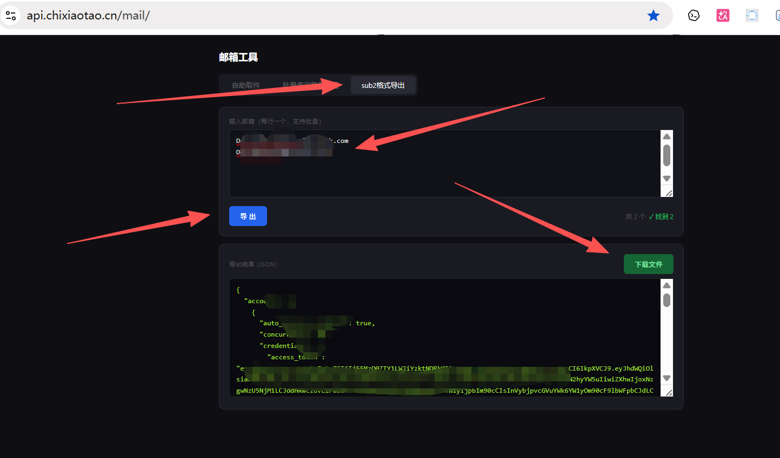This screenshot has height=458, width=780.
Task: Click the email input scrollbar thumb
Action: pyautogui.click(x=666, y=155)
